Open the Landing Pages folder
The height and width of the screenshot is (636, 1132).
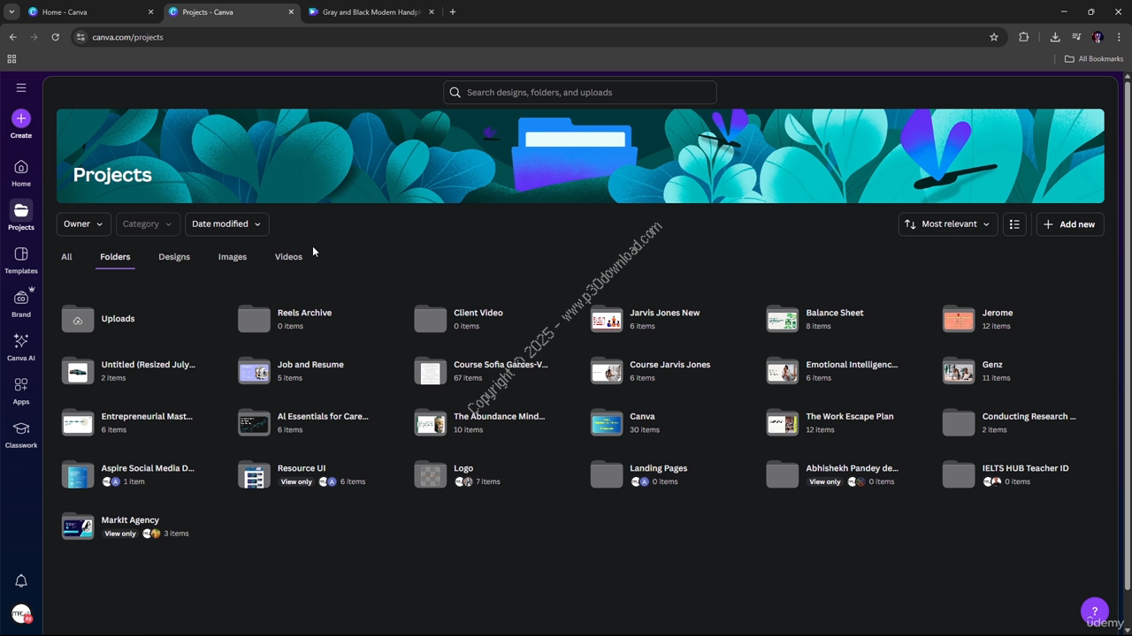[x=639, y=474]
